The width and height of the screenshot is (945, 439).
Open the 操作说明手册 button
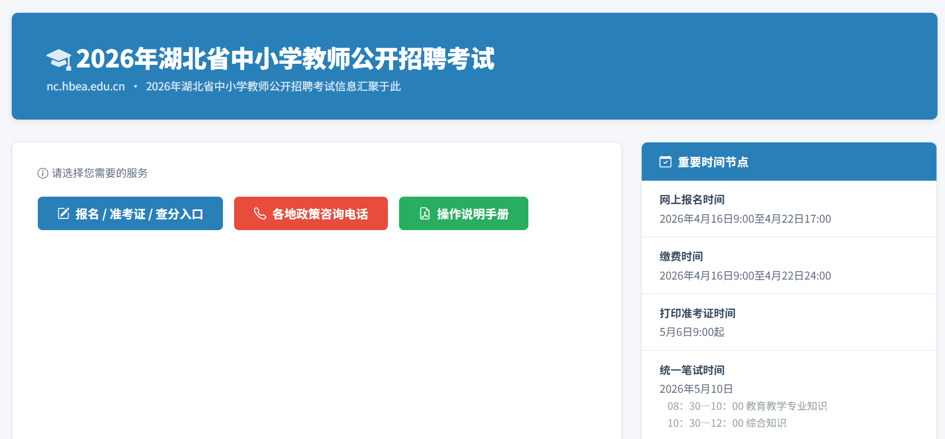(463, 214)
